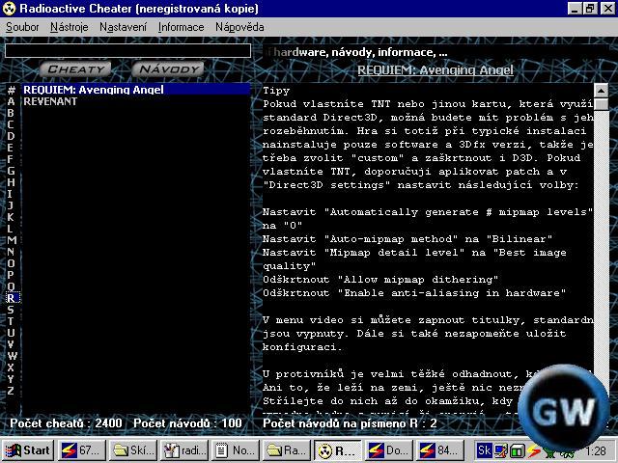The width and height of the screenshot is (618, 463).
Task: Select the # letter index
Action: click(x=11, y=90)
